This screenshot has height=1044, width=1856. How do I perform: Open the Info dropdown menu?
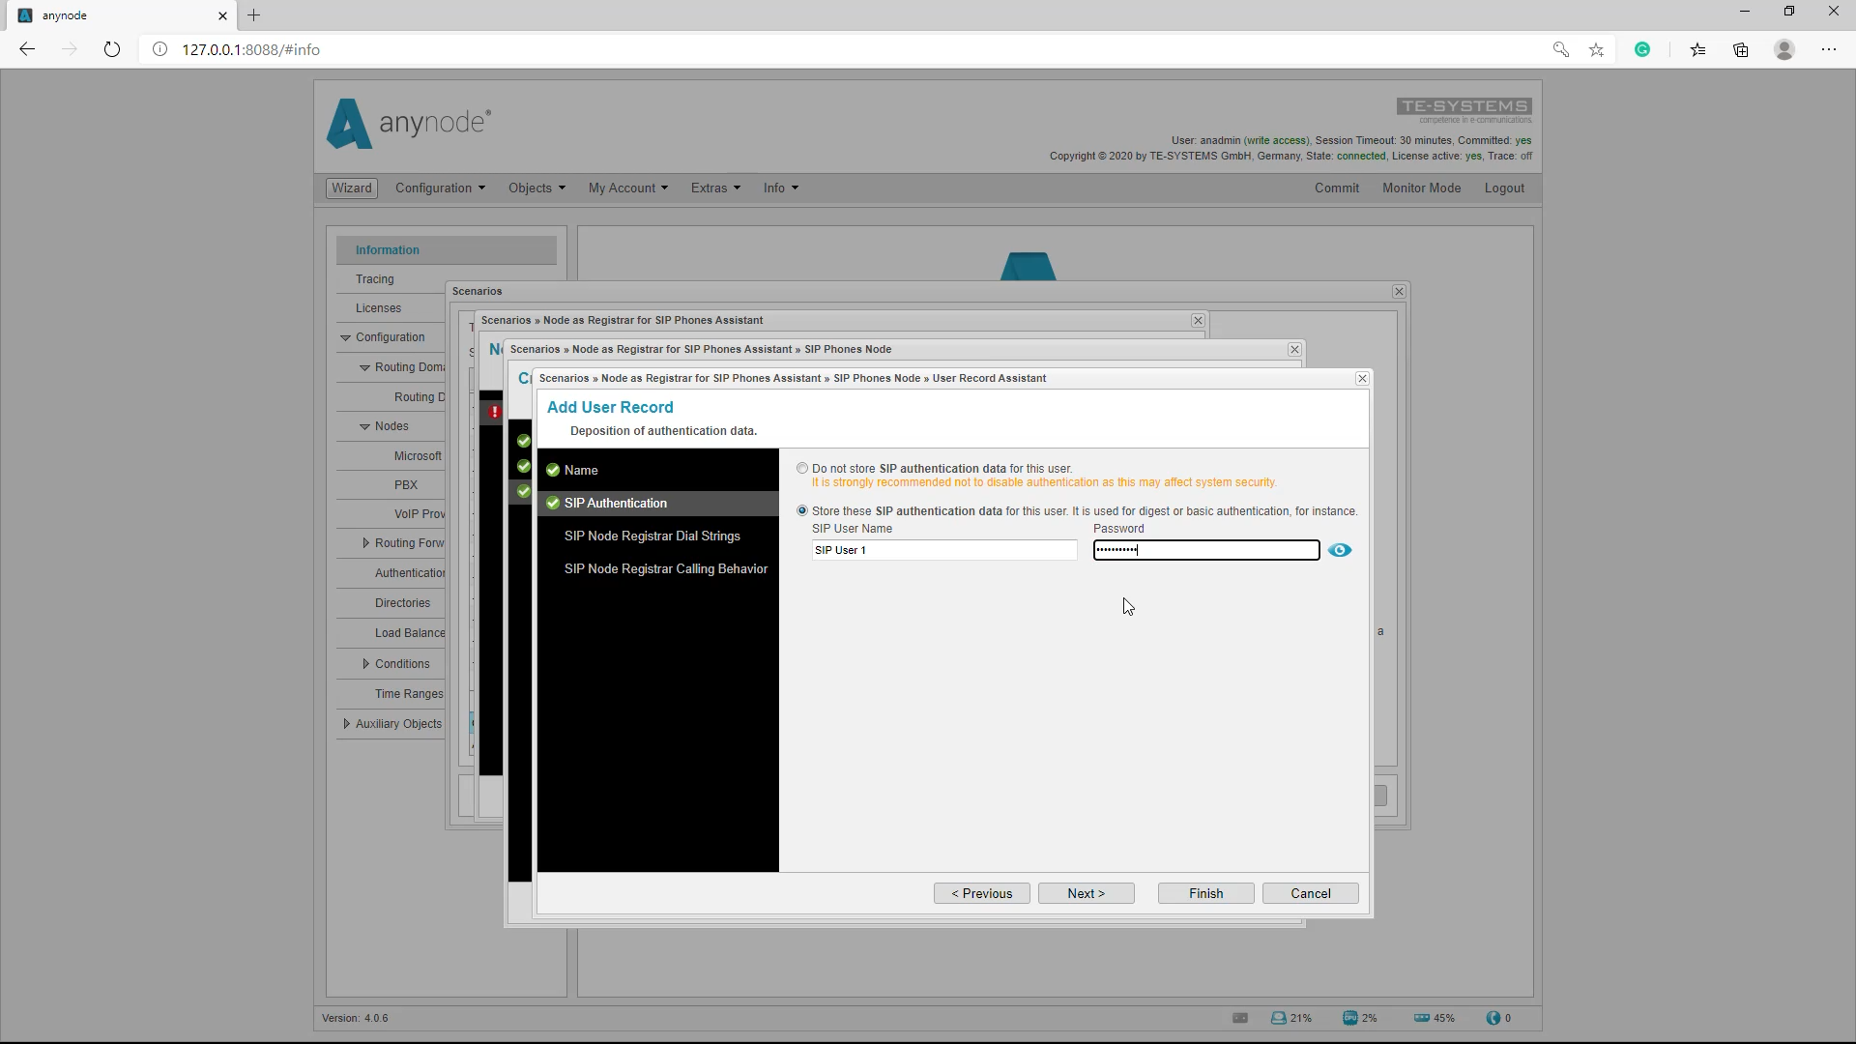click(781, 188)
